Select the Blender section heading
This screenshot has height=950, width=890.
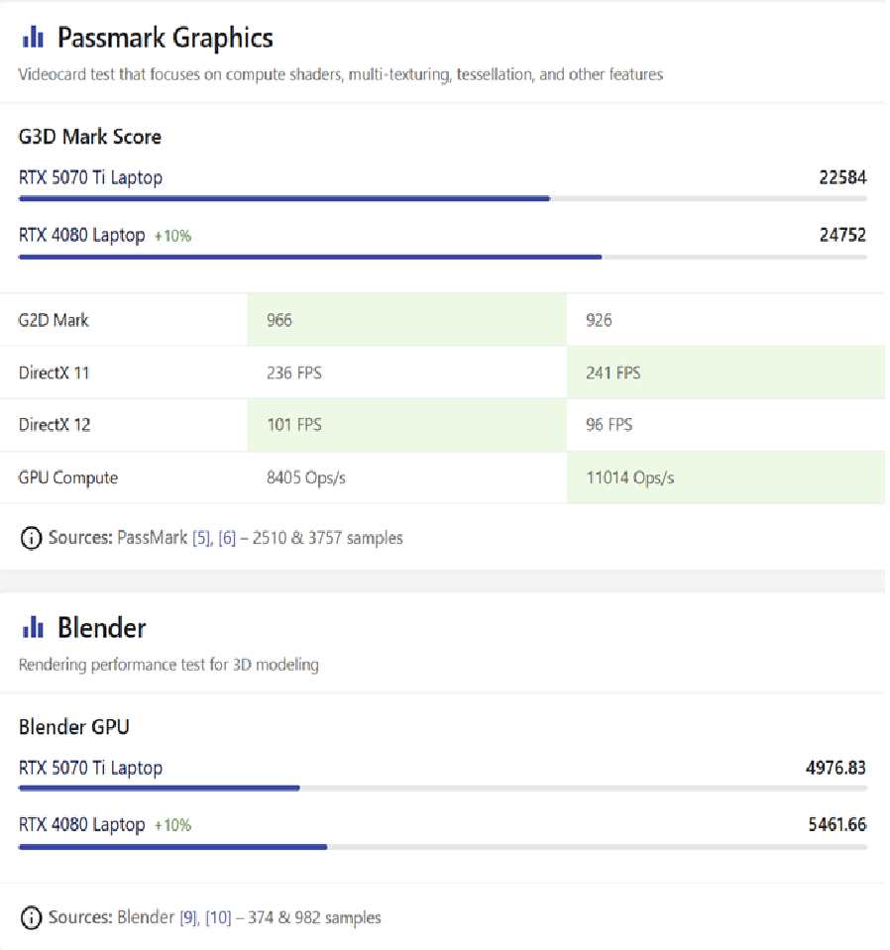(x=101, y=628)
